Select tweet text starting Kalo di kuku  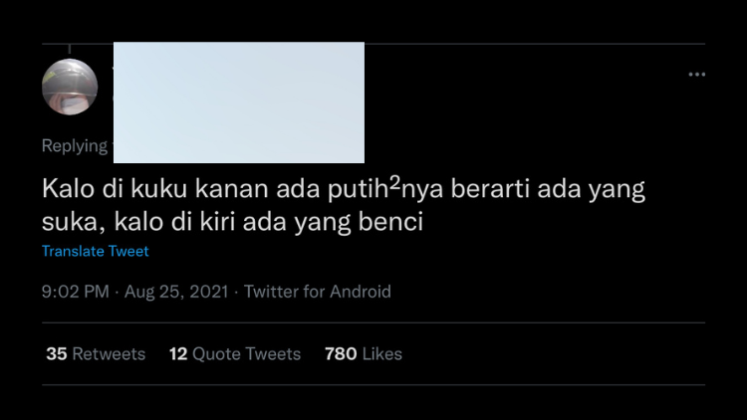coord(343,188)
